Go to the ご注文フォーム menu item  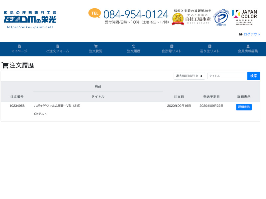[58, 51]
